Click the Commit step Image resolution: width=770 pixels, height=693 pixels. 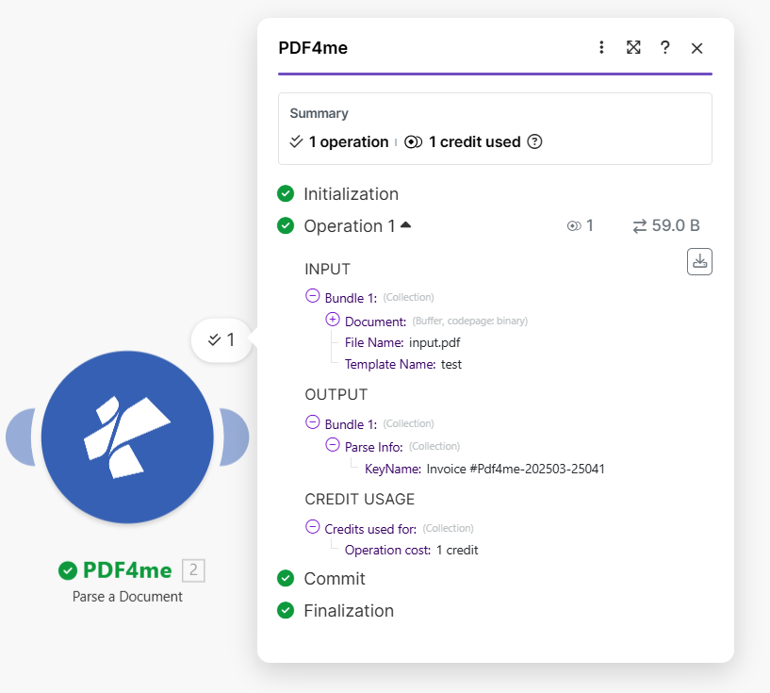pos(334,579)
